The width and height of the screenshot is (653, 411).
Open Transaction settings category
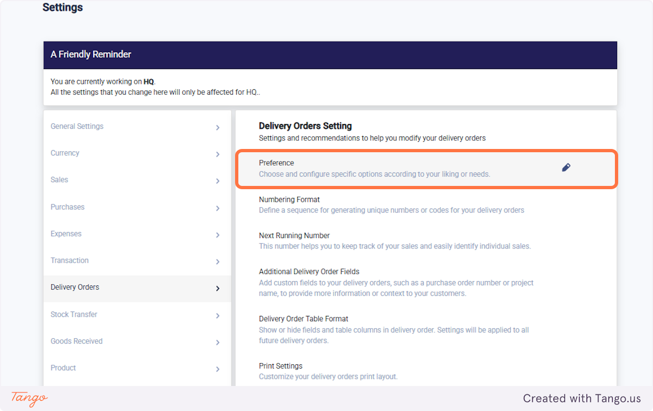[137, 260]
